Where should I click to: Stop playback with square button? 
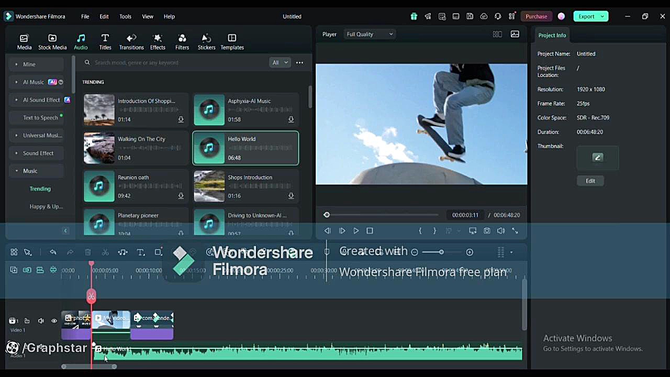pos(370,231)
